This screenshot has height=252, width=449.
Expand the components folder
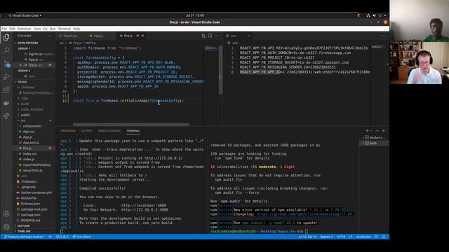point(32,126)
